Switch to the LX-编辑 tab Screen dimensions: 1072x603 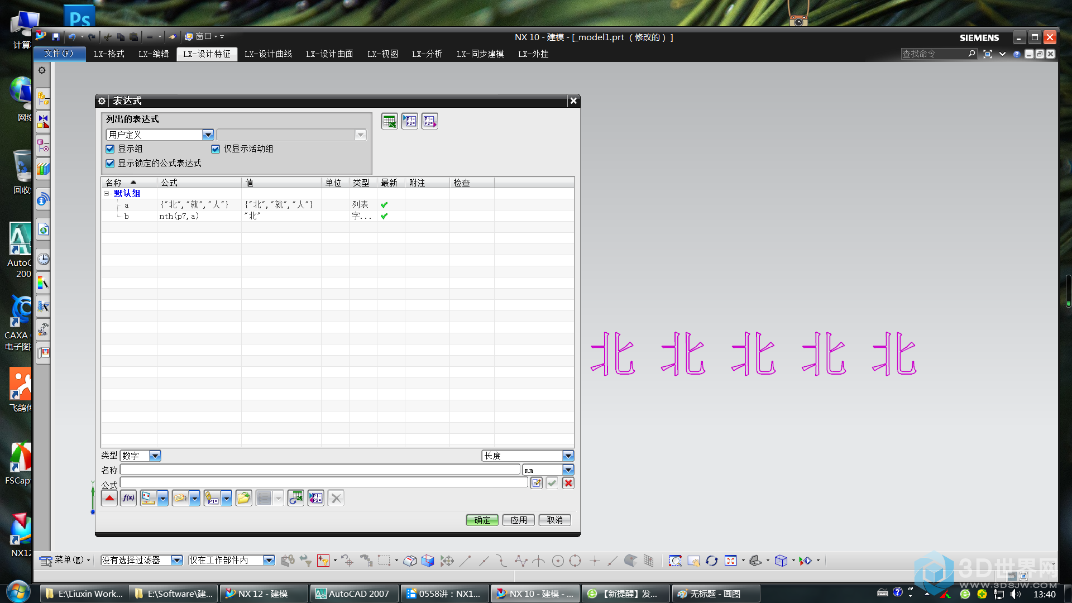(154, 54)
